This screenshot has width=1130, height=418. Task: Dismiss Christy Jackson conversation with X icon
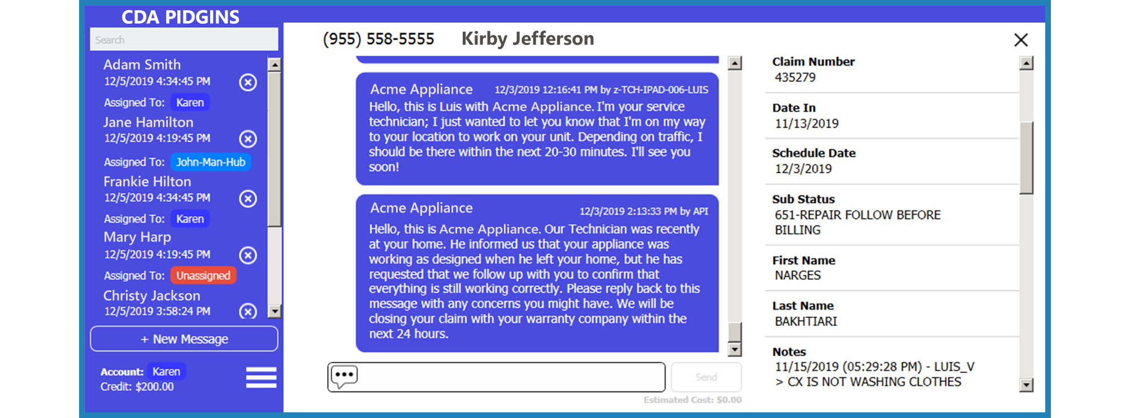pyautogui.click(x=247, y=311)
